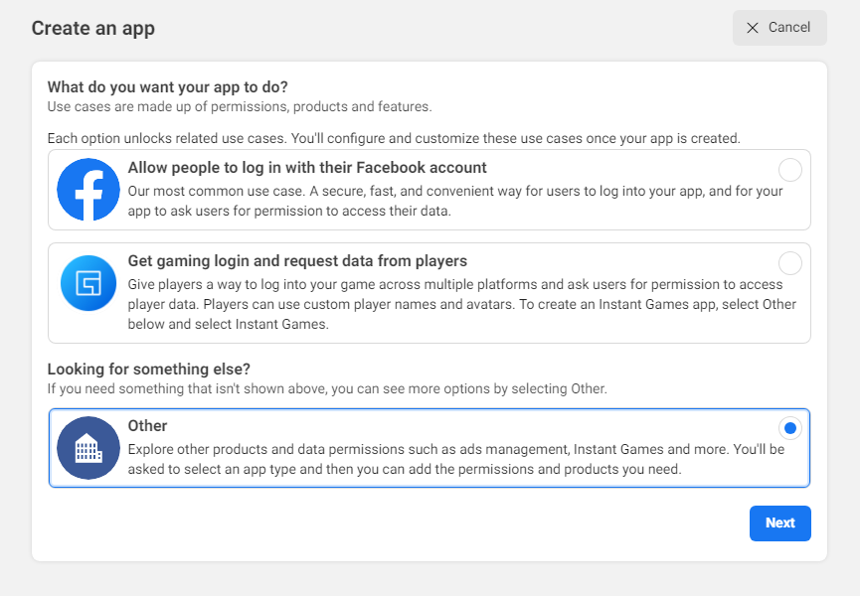Click 'If you need something that isn't shown above' text
This screenshot has height=596, width=860.
(x=327, y=389)
